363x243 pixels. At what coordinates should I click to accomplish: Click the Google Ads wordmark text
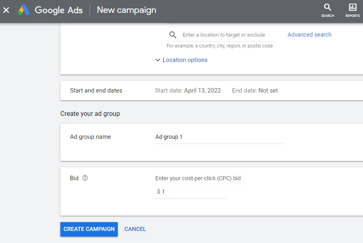[59, 10]
